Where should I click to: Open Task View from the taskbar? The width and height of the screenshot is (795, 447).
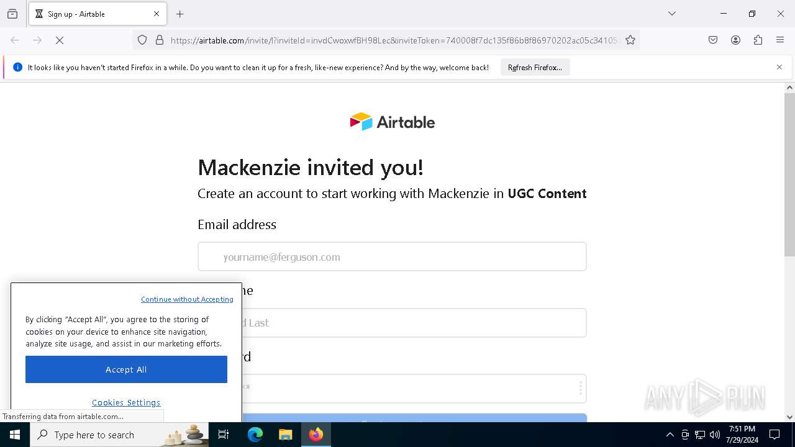click(224, 435)
